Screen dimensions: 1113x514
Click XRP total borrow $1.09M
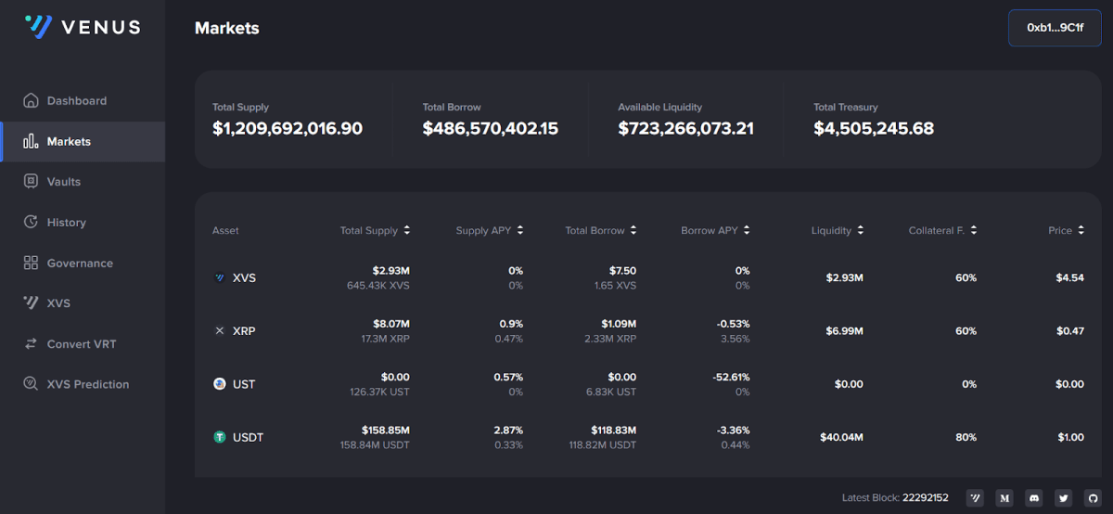coord(617,324)
